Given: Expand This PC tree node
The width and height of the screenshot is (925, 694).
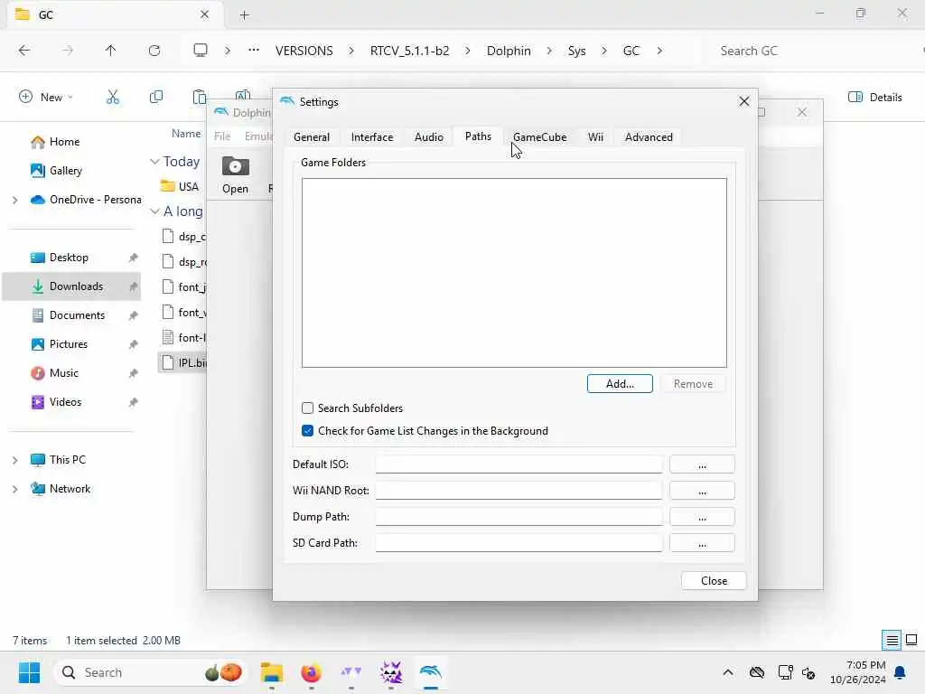Looking at the screenshot, I should click(14, 460).
